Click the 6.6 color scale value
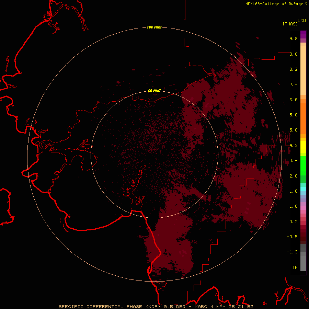The height and width of the screenshot is (309, 309). [x=294, y=100]
